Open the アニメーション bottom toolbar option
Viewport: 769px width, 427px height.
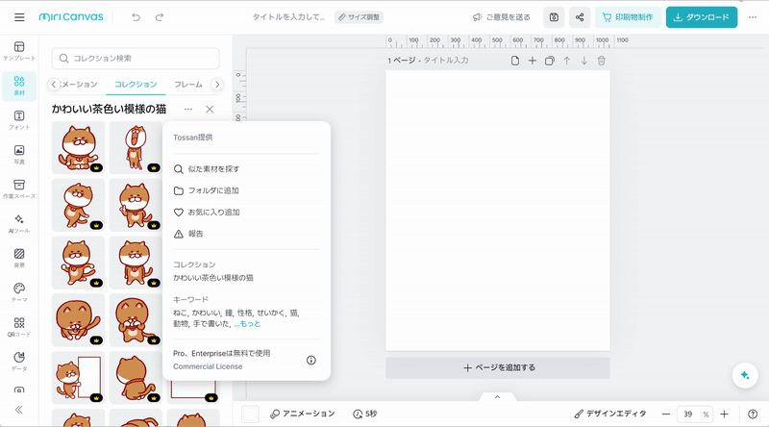click(x=302, y=414)
